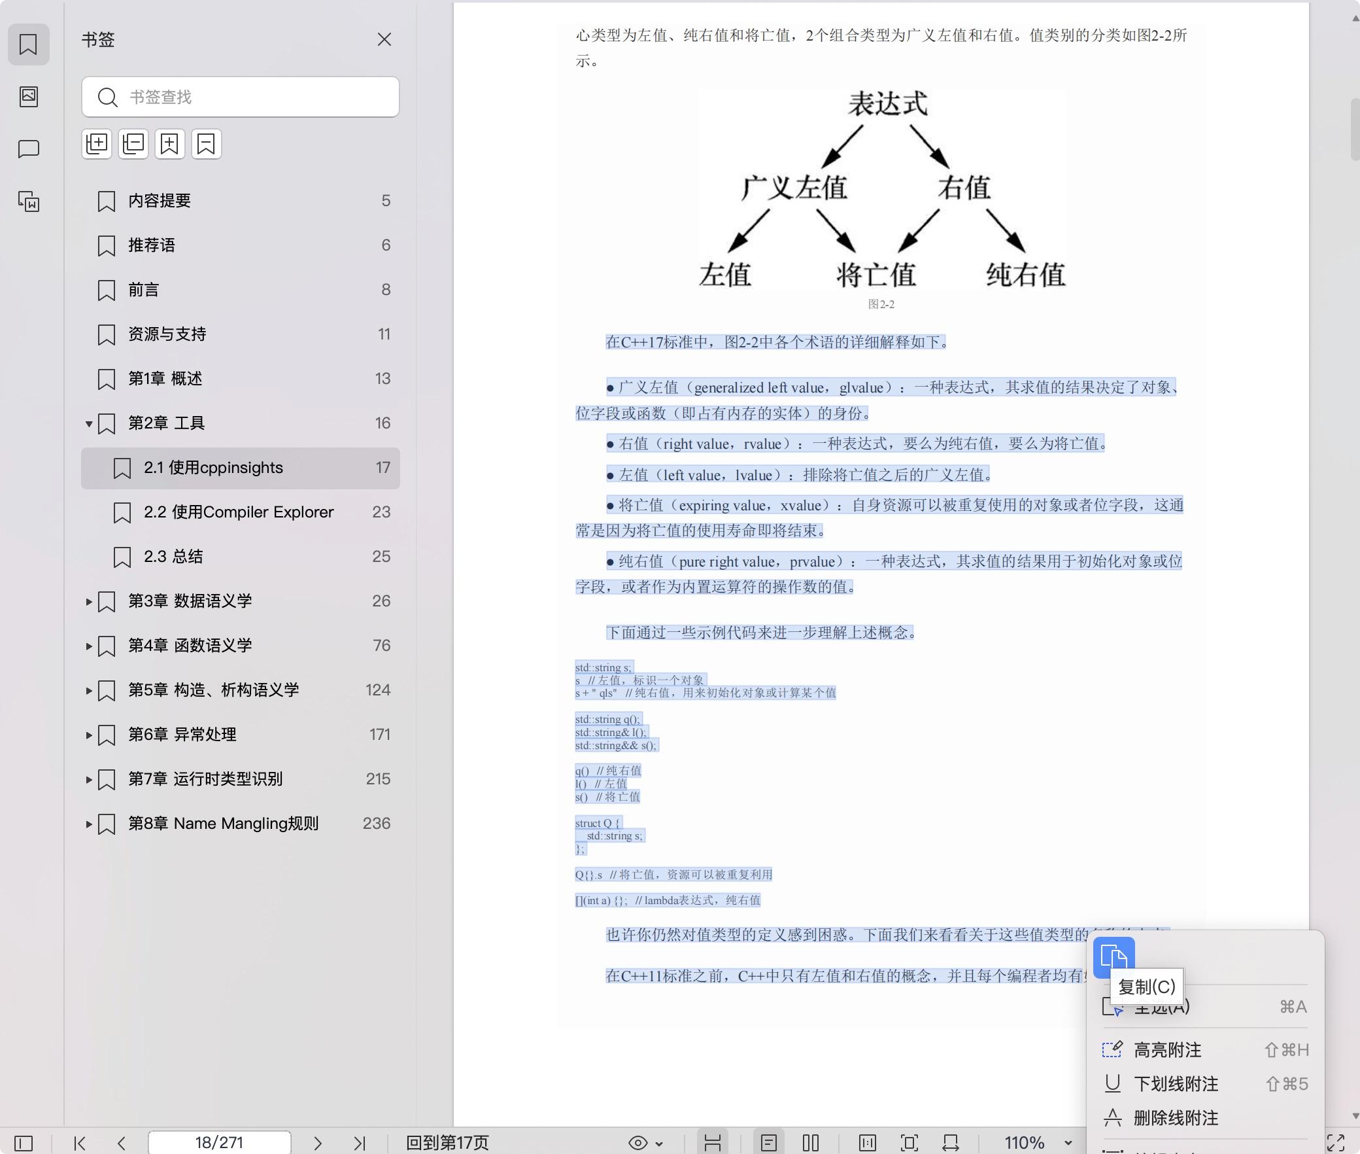Enter fullscreen mode icon
Viewport: 1360px width, 1154px height.
coord(1335,1143)
